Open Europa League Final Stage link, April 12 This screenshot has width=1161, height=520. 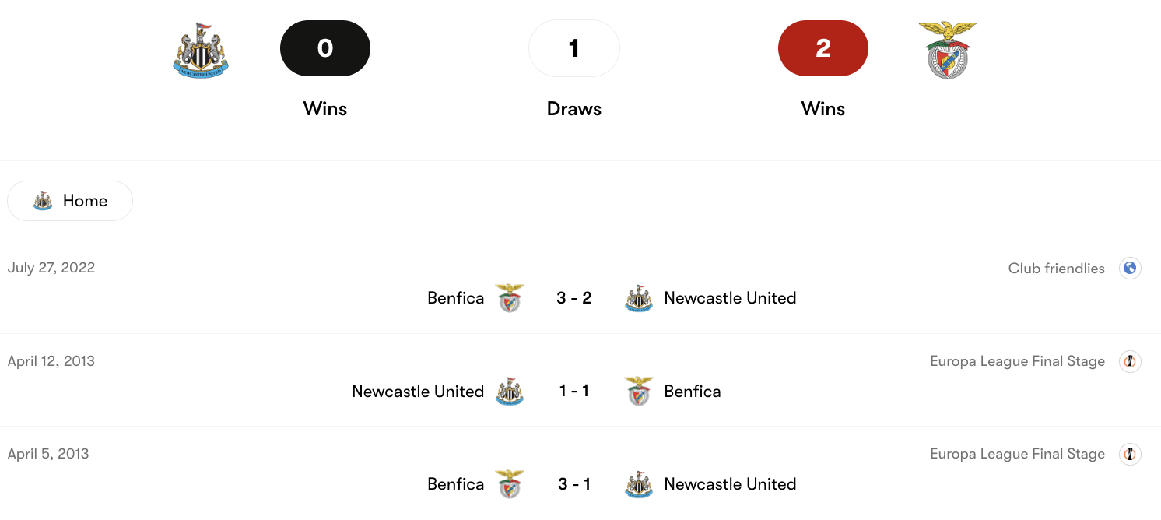coord(1017,361)
